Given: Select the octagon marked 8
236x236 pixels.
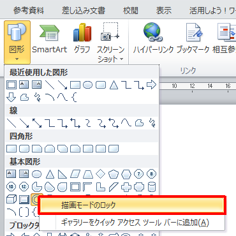Looking at the screenshot, I should coord(152,174).
